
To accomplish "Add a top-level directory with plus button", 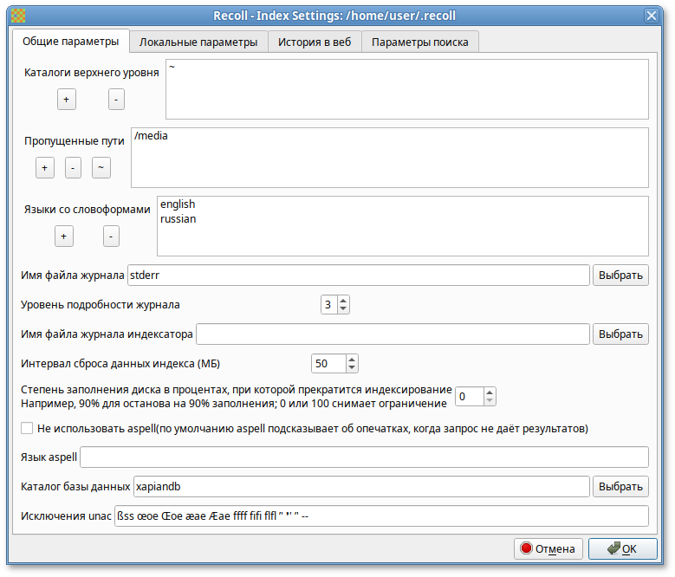I will pyautogui.click(x=67, y=100).
